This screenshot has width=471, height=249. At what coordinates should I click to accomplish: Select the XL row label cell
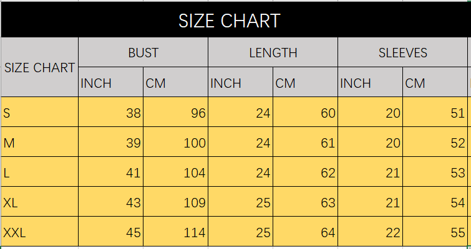tap(39, 202)
